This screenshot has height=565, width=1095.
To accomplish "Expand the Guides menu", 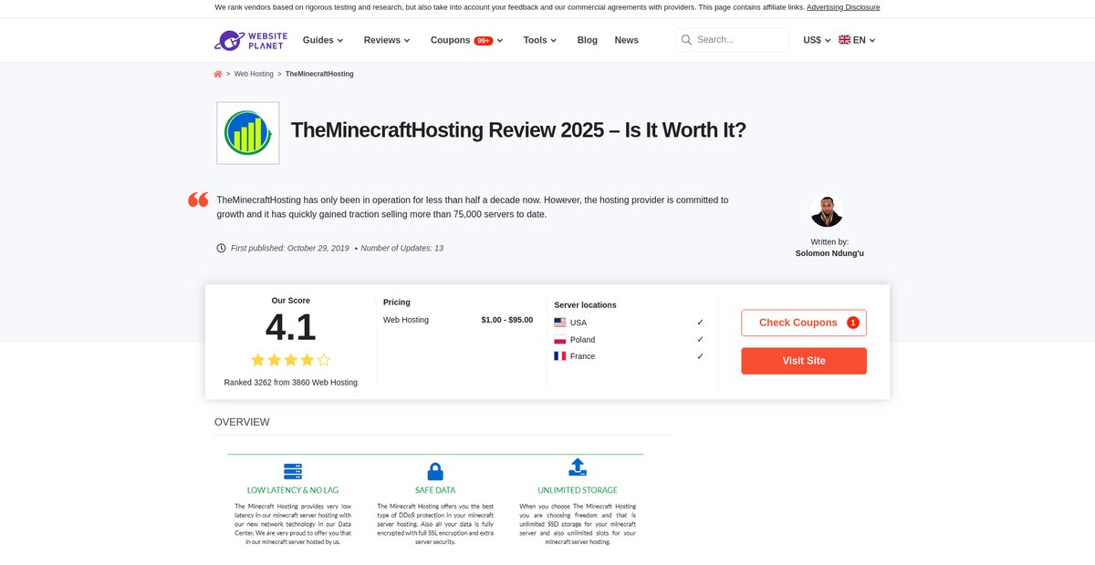I will 323,40.
